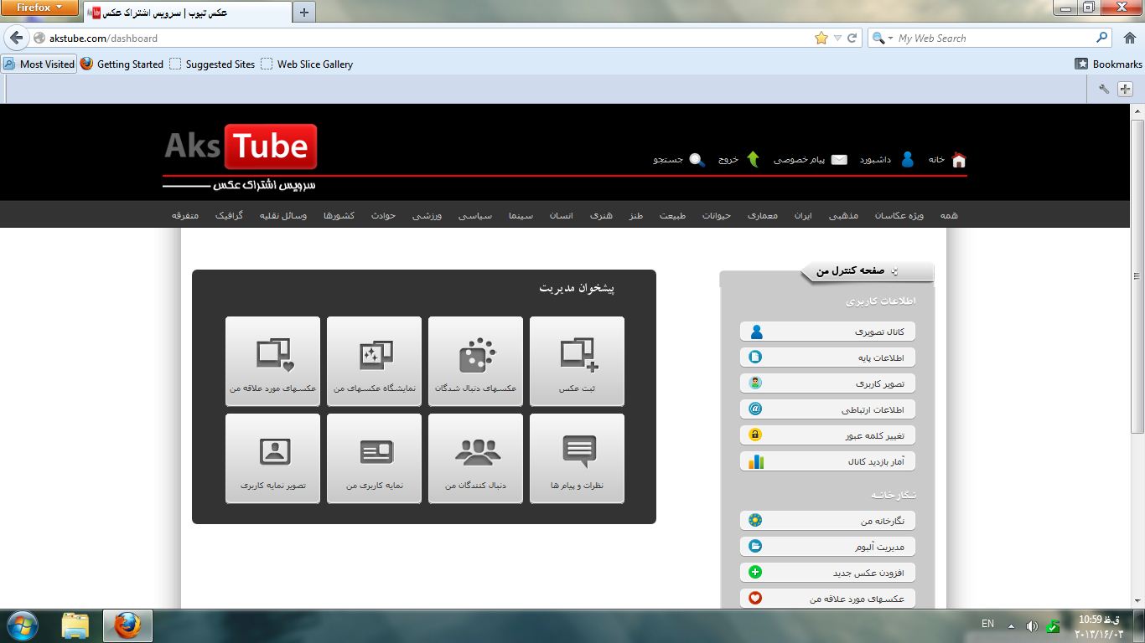
Task: Click the red heart icon in sidebar
Action: click(755, 599)
